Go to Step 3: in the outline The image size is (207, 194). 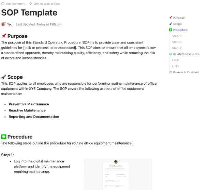(177, 48)
